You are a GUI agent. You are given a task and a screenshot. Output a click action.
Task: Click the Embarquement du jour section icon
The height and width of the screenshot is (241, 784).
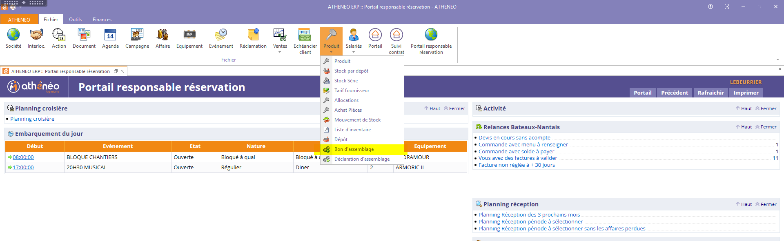11,134
